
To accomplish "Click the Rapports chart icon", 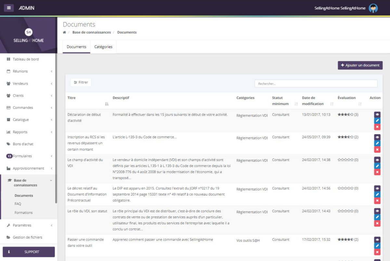I will pyautogui.click(x=8, y=132).
